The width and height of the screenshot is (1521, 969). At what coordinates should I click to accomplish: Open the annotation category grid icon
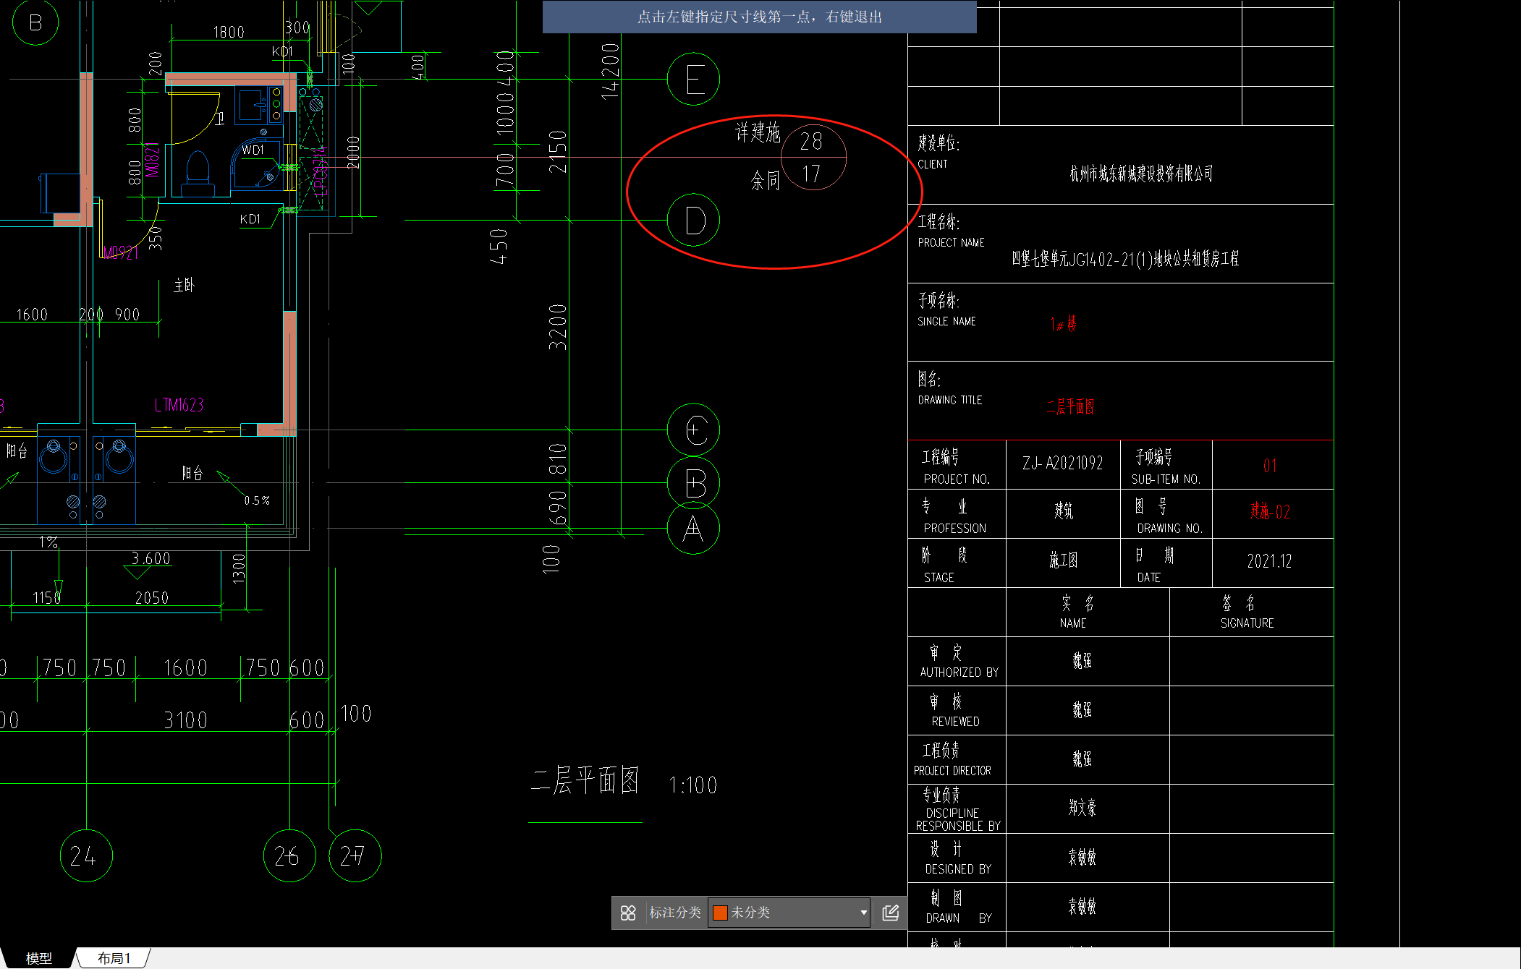pos(628,913)
